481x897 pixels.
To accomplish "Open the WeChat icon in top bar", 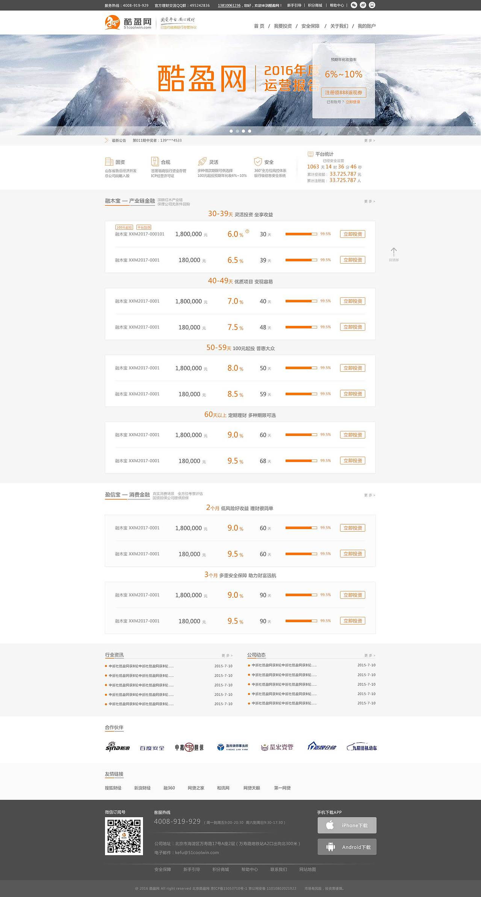I will 354,5.
